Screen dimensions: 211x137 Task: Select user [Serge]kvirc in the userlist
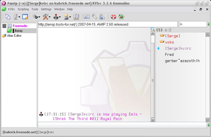pos(178,48)
